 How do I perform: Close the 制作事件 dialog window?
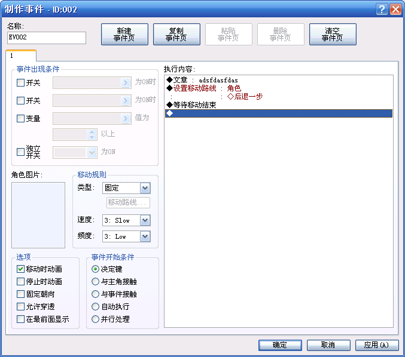(395, 10)
